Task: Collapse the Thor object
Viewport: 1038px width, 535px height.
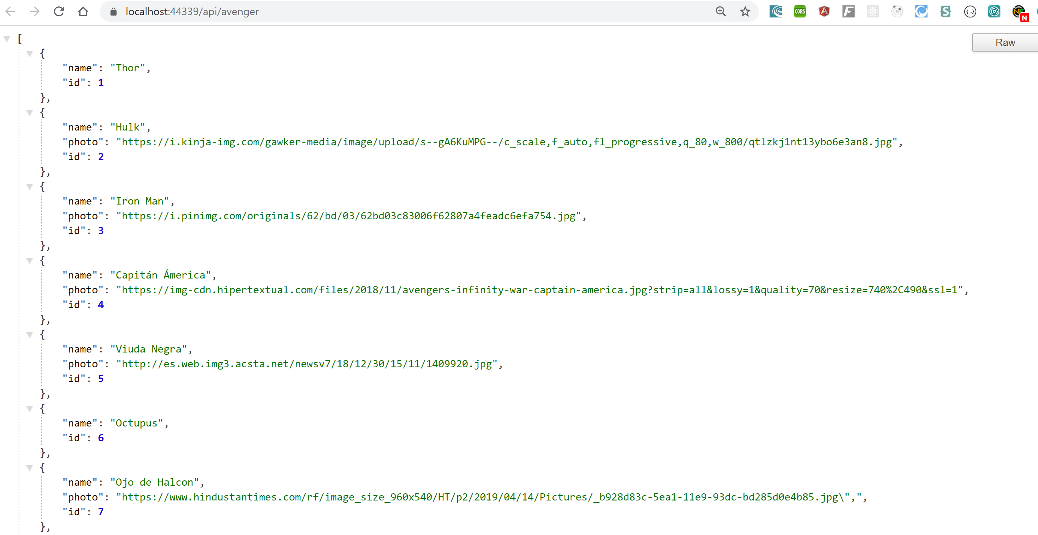Action: 29,53
